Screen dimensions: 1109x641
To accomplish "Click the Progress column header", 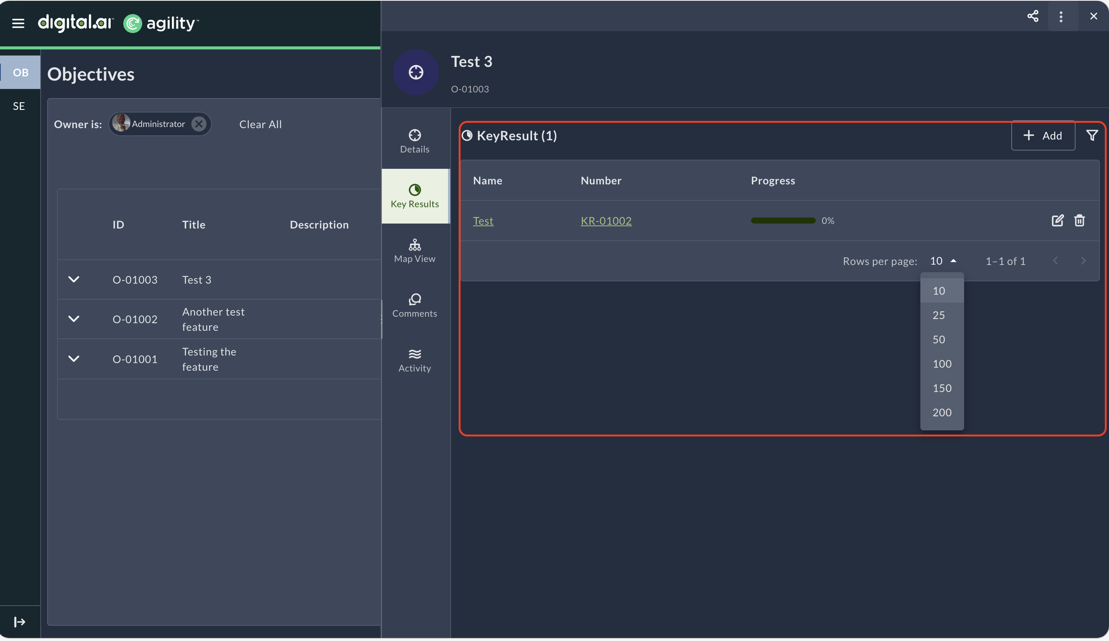I will [x=773, y=180].
